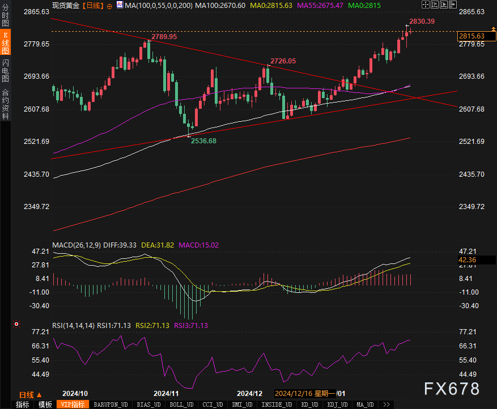Select the K线图 sidebar tab
Screen dimensions: 497x409
(6, 43)
